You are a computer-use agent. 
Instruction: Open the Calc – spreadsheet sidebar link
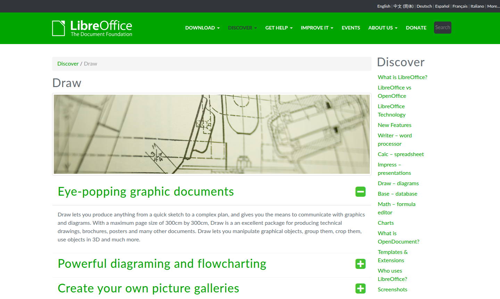tap(401, 154)
